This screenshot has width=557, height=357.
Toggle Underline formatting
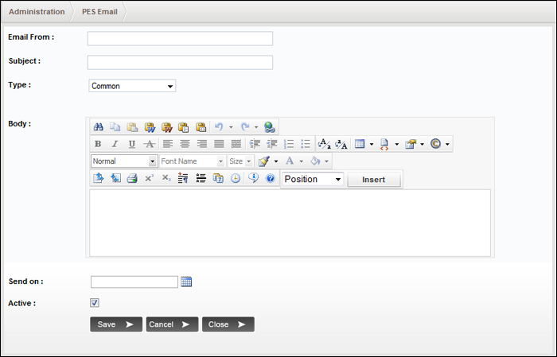(x=132, y=144)
